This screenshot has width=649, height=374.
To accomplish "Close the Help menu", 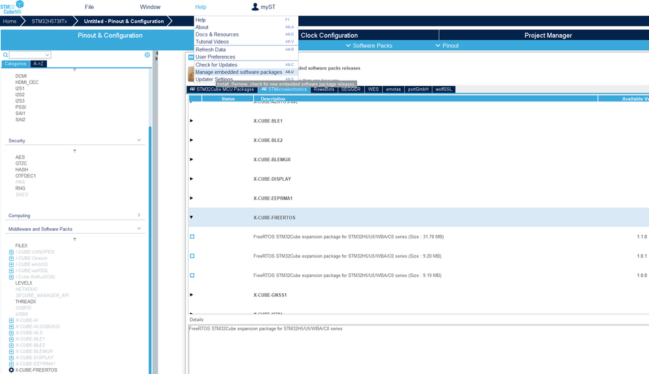I will pyautogui.click(x=201, y=7).
